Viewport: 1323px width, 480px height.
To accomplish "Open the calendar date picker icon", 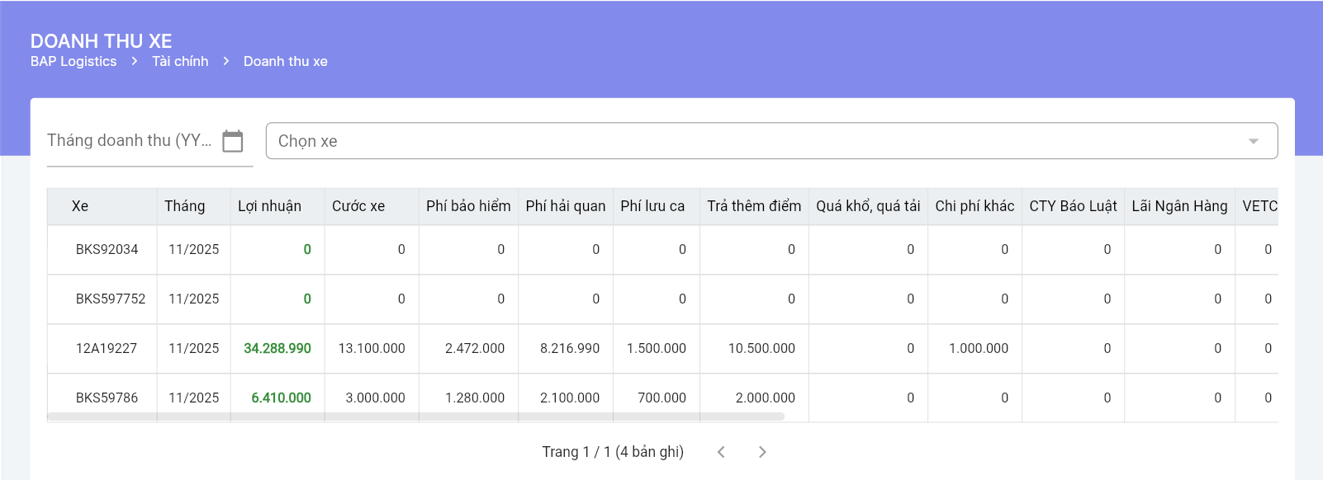I will click(x=233, y=141).
